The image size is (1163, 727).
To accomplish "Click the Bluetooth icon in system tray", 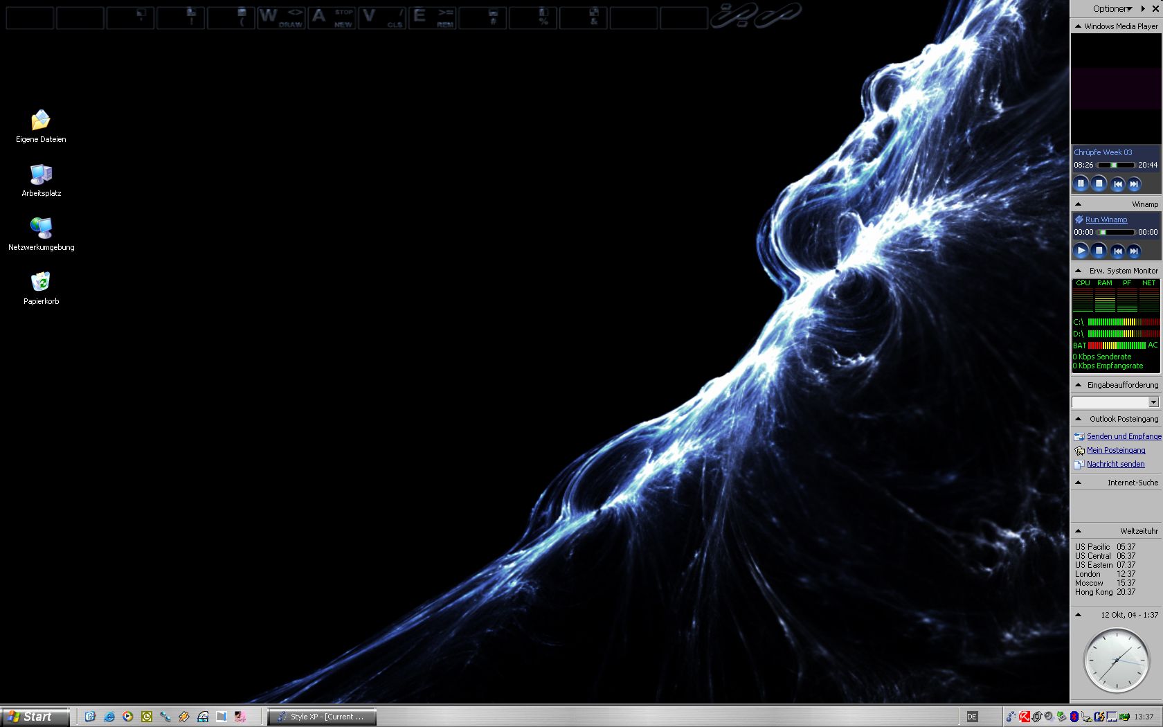I will coord(1074,717).
